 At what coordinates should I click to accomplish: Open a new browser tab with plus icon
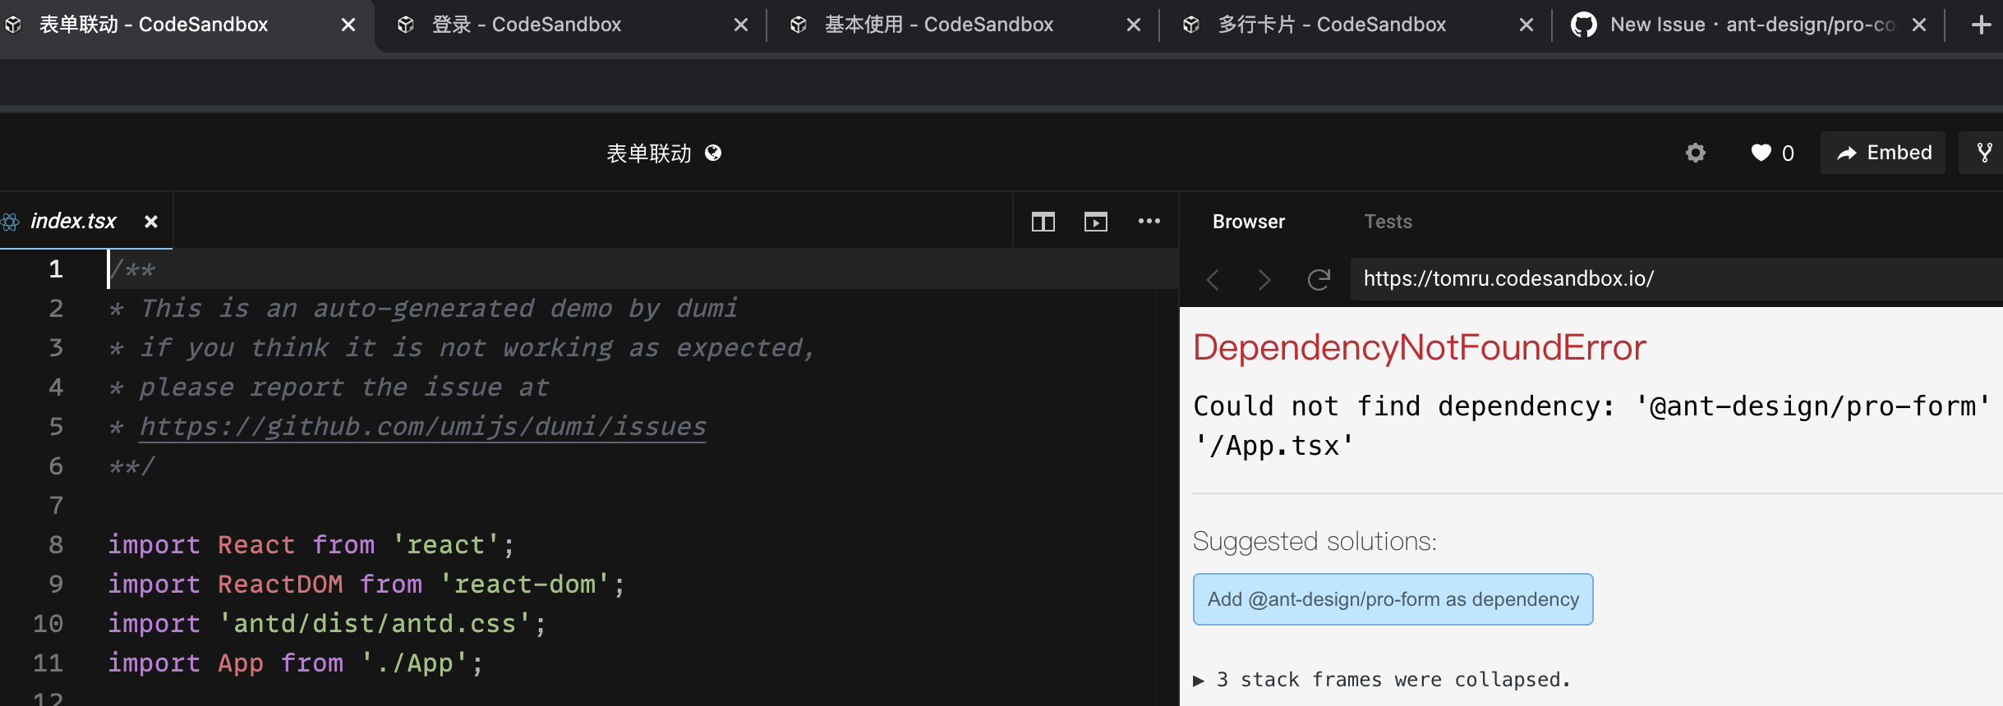point(1982,25)
